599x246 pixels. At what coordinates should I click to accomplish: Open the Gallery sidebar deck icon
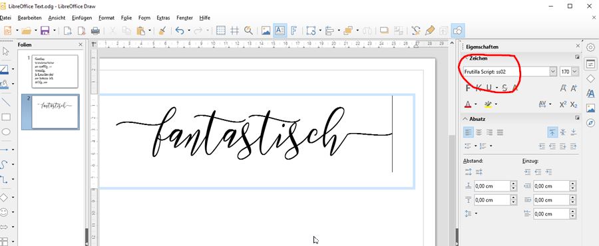pos(590,108)
